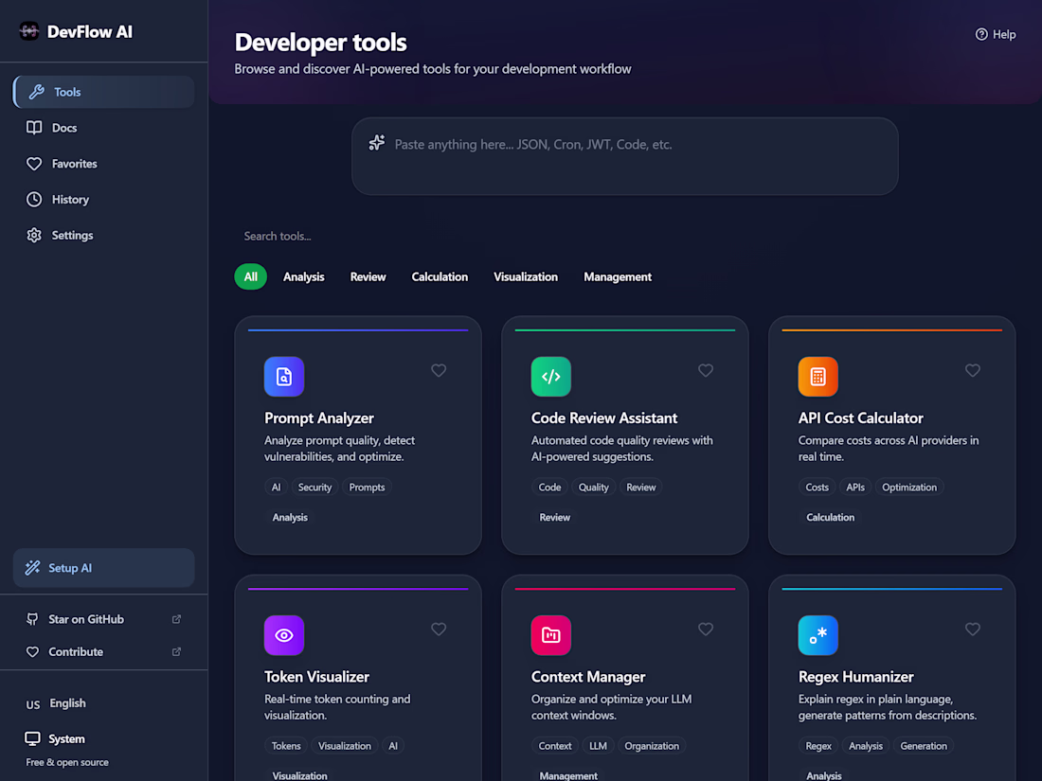Favorite the Code Review Assistant tool

(706, 370)
